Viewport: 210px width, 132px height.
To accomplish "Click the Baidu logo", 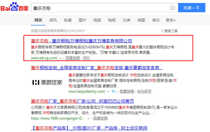I will [14, 7].
